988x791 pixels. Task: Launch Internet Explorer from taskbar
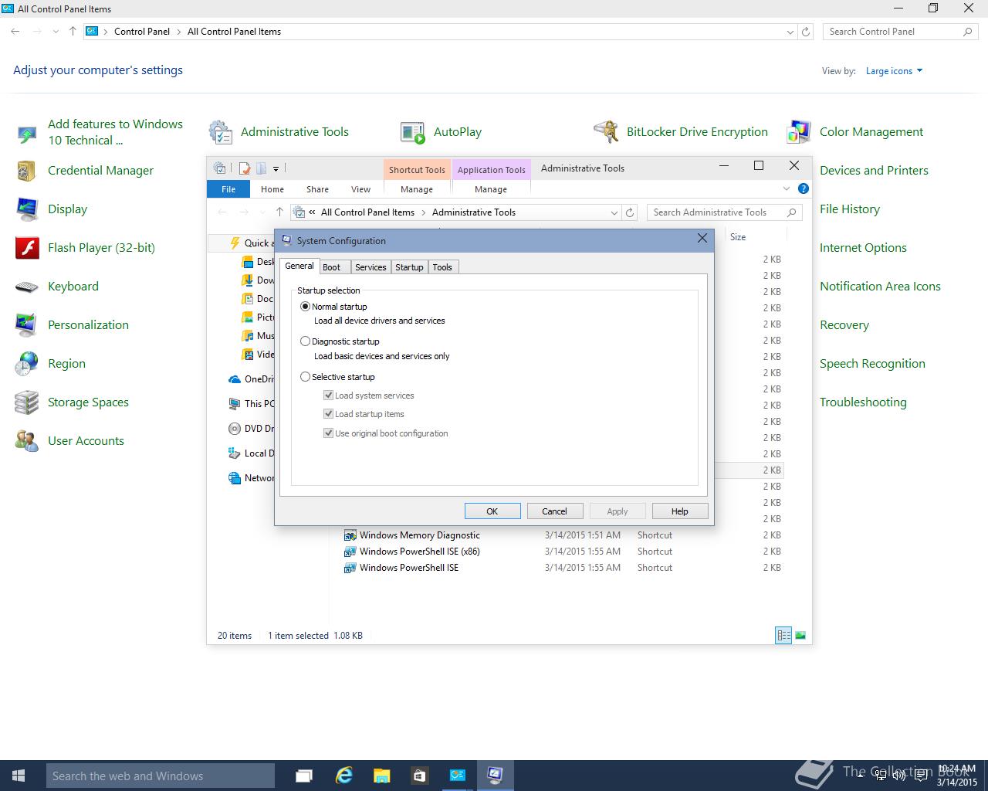[x=343, y=776]
